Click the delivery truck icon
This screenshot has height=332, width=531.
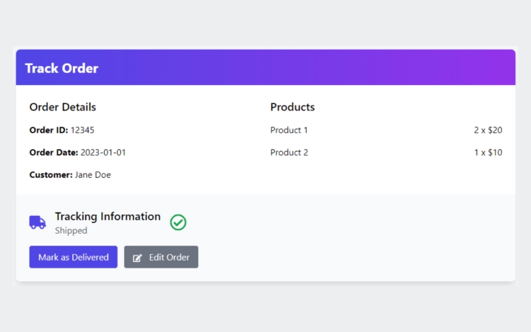(x=38, y=223)
